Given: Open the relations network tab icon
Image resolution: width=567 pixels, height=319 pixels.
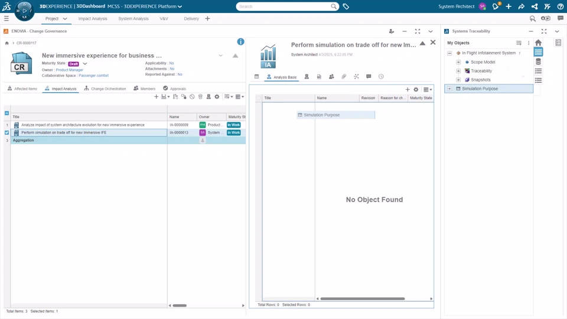Looking at the screenshot, I should [356, 77].
